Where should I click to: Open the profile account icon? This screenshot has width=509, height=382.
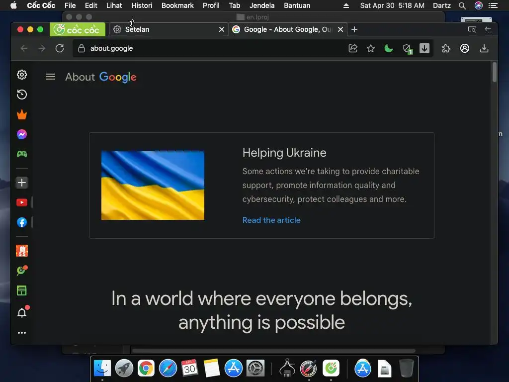(465, 48)
